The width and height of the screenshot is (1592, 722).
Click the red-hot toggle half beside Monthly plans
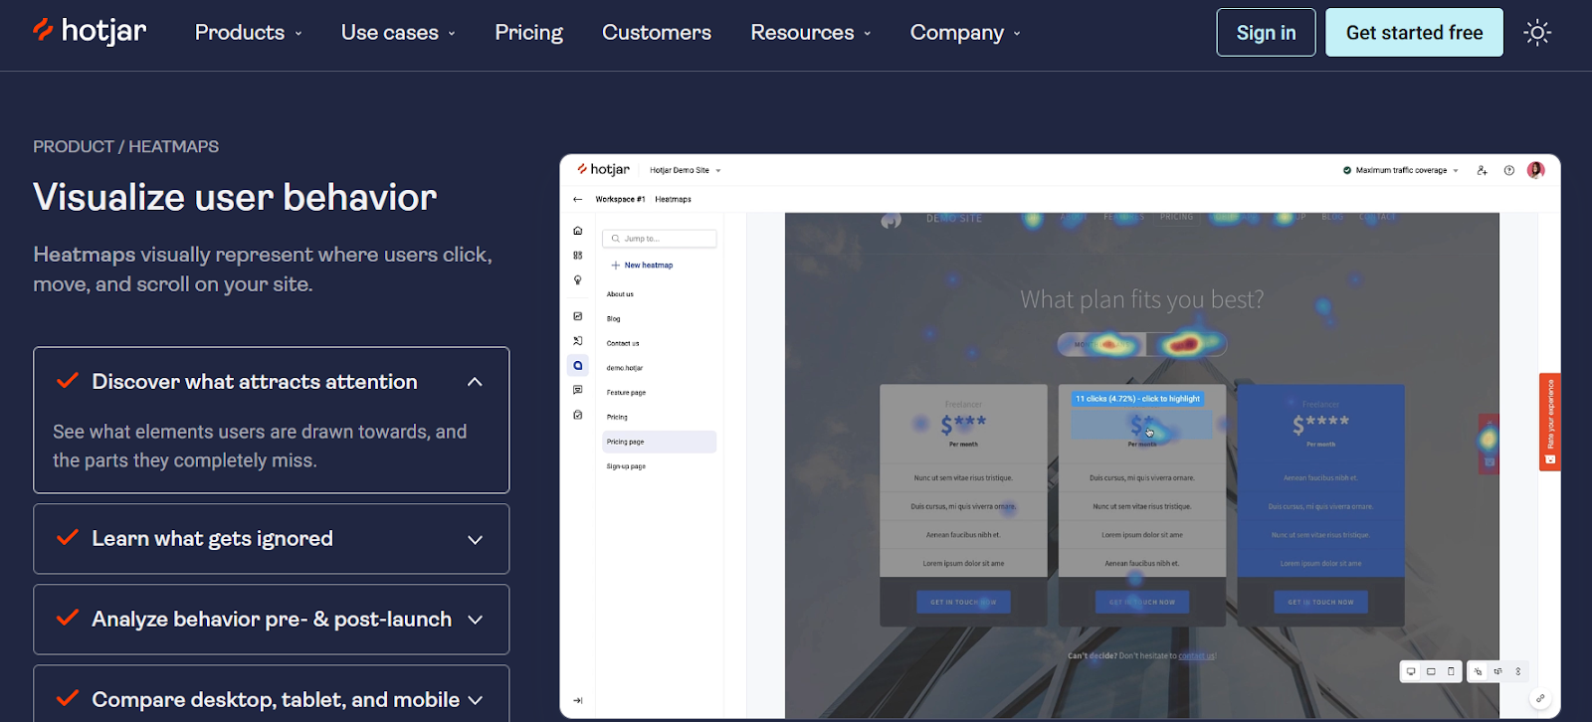pyautogui.click(x=1186, y=345)
